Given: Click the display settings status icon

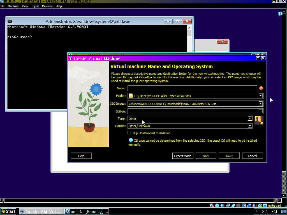Looking at the screenshot, I should tap(244, 205).
